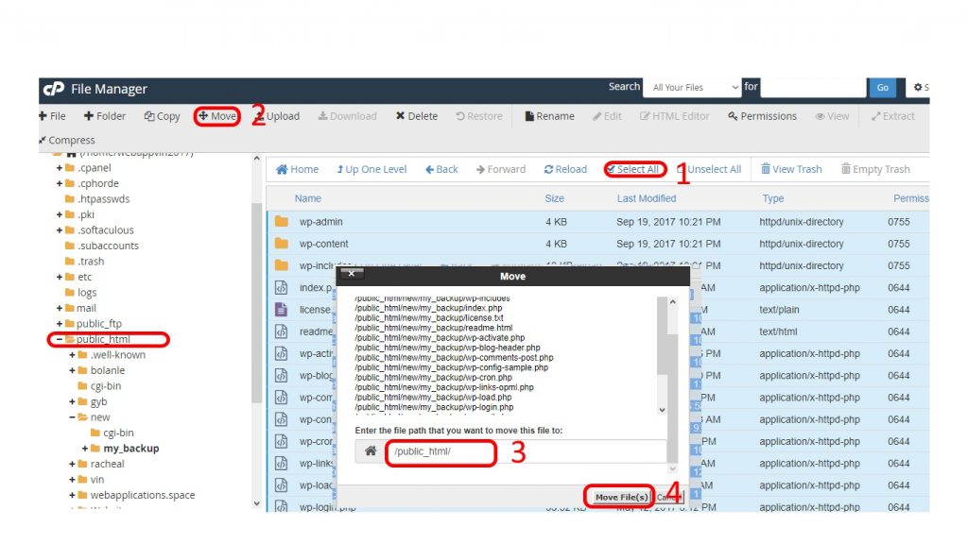Click the Extract toolbar button
The width and height of the screenshot is (968, 544).
892,116
